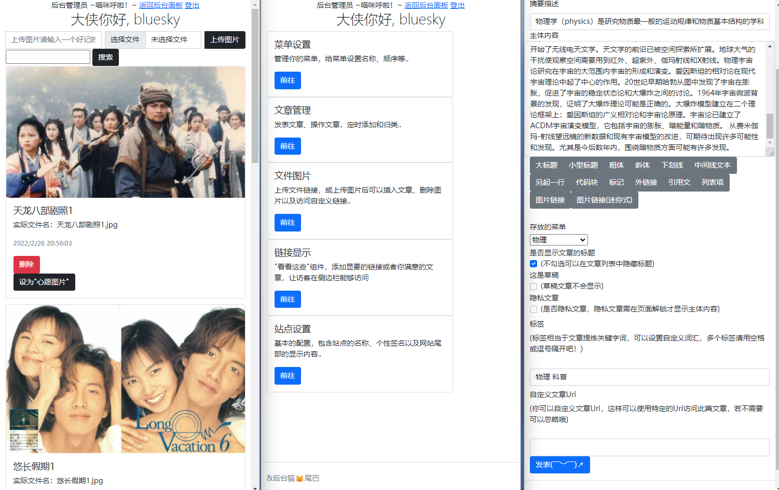Insert 引用文 quote markup

pos(679,182)
